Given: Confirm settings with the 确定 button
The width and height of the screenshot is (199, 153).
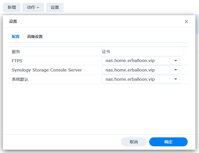Looking at the screenshot, I should tap(168, 142).
